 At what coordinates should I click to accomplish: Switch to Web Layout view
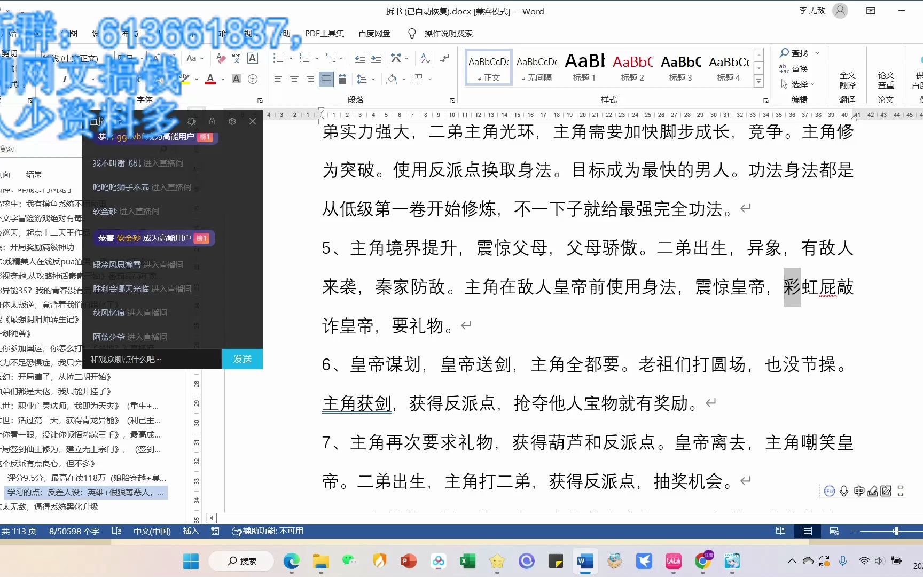point(834,531)
